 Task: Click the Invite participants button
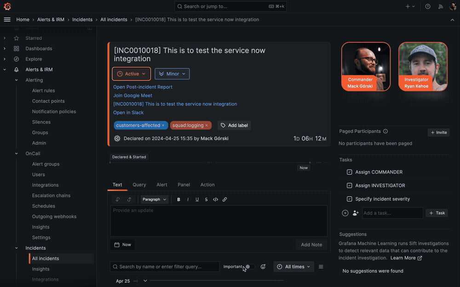(x=438, y=133)
